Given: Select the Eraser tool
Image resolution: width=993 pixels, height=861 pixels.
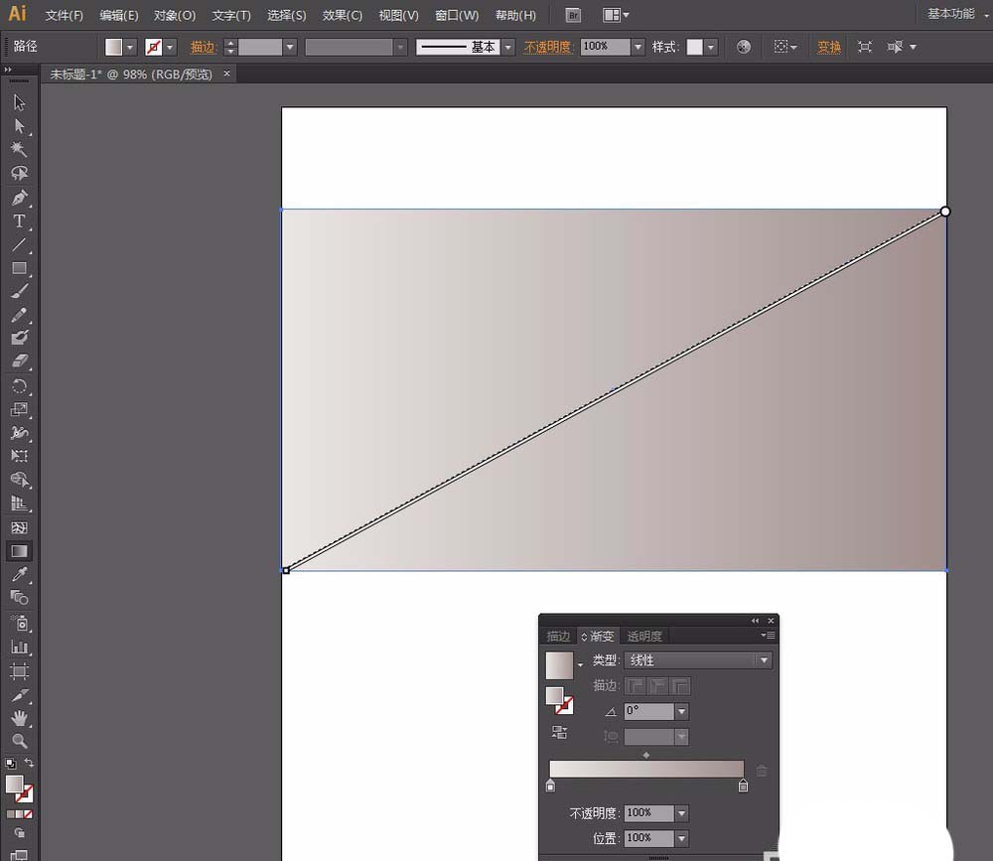Looking at the screenshot, I should point(19,361).
